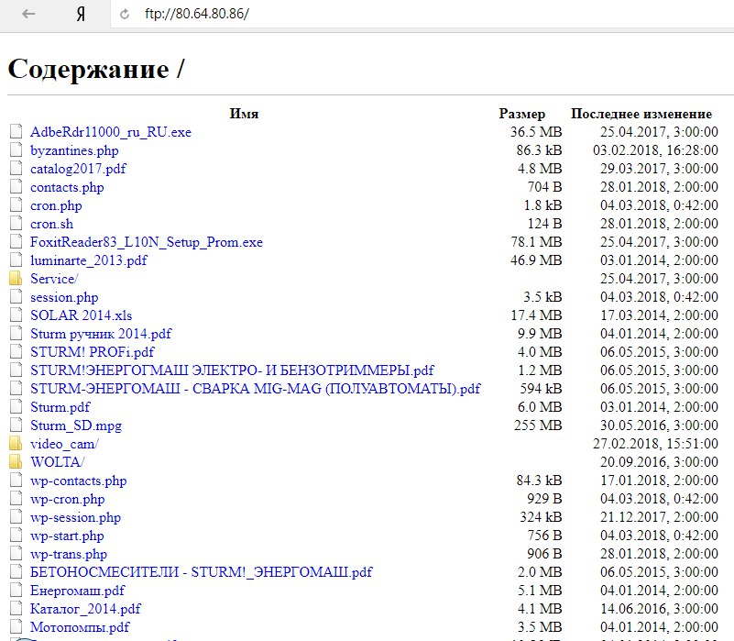Screen dimensions: 734x641
Task: Open wp-session.php file link
Action: (75, 517)
